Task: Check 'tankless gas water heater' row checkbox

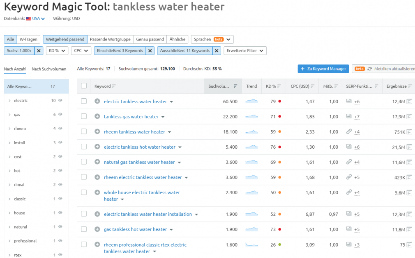Action: click(84, 116)
